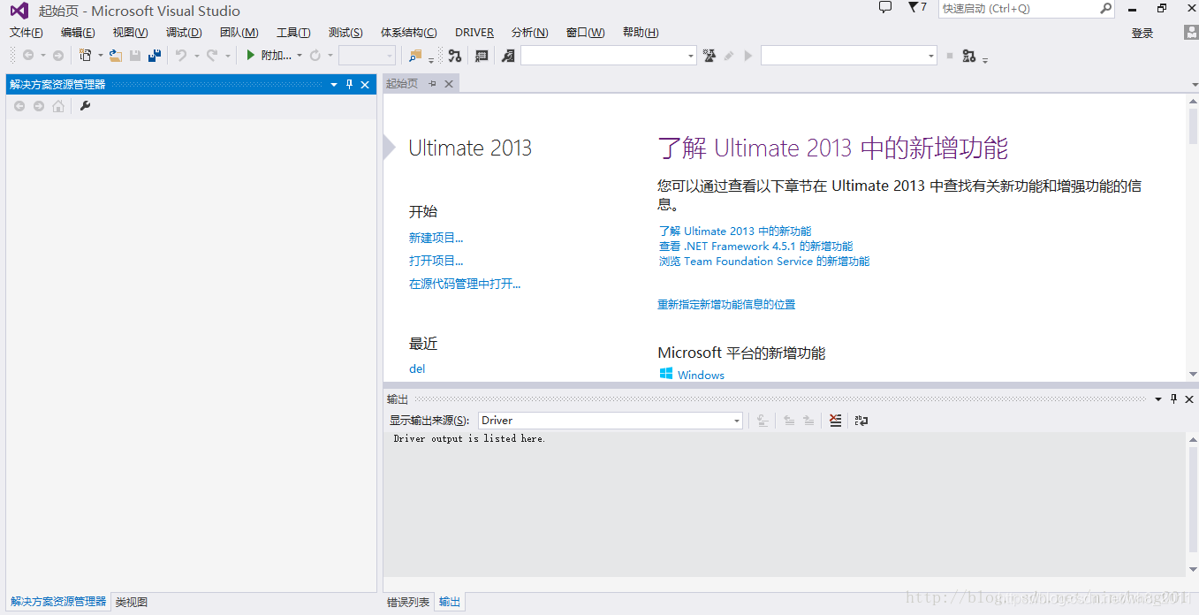Click the Home icon in Solution Explorer
This screenshot has width=1199, height=615.
58,106
